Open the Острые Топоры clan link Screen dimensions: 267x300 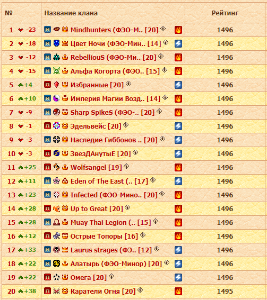click(104, 237)
